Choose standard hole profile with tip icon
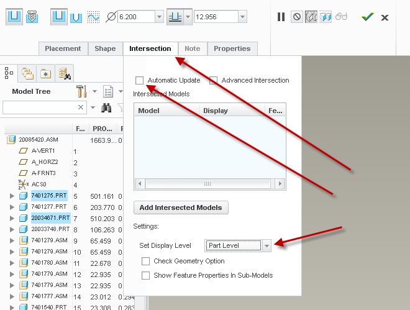Image resolution: width=410 pixels, height=310 pixels. coord(76,17)
